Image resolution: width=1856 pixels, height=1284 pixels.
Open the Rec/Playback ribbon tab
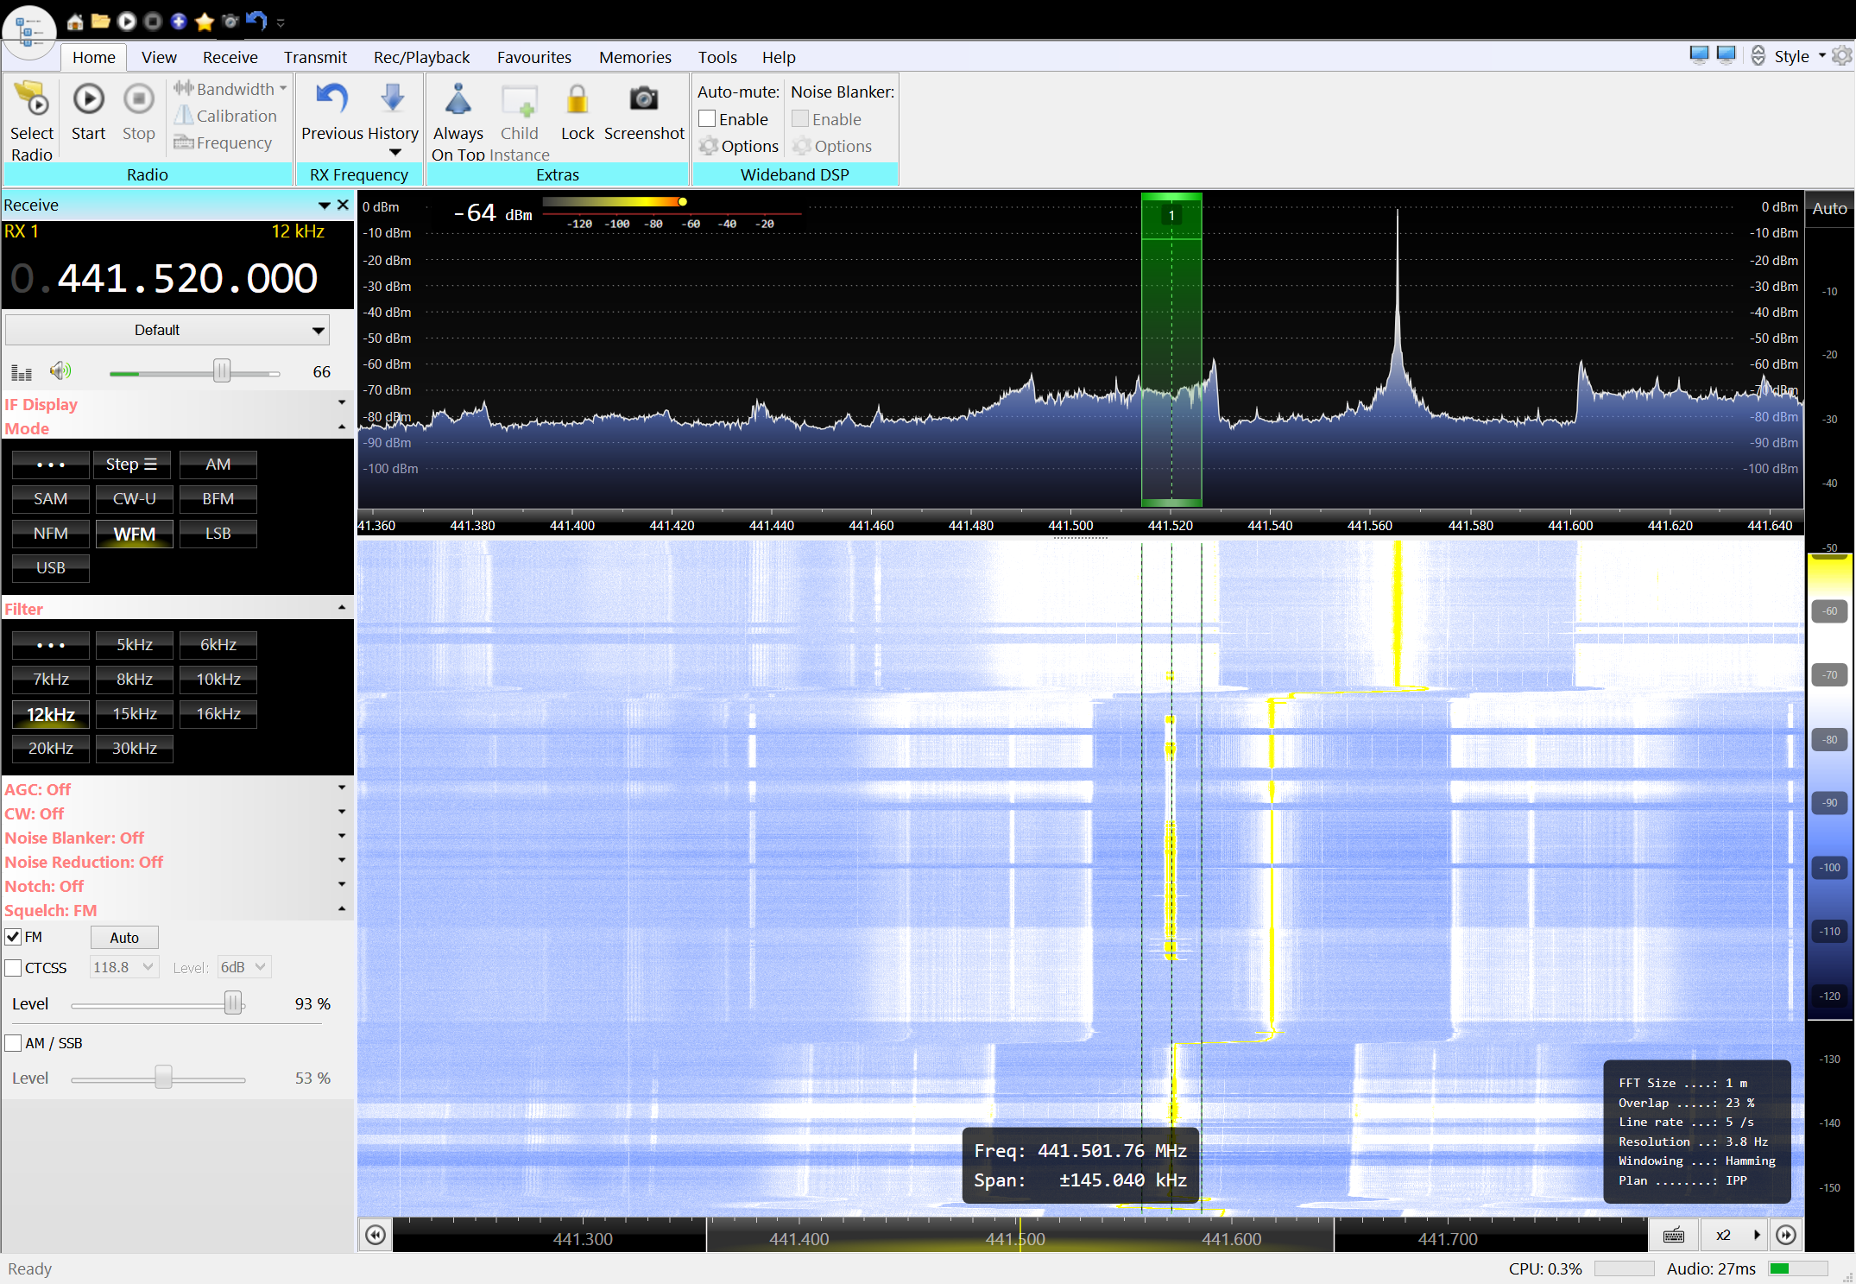pyautogui.click(x=421, y=57)
